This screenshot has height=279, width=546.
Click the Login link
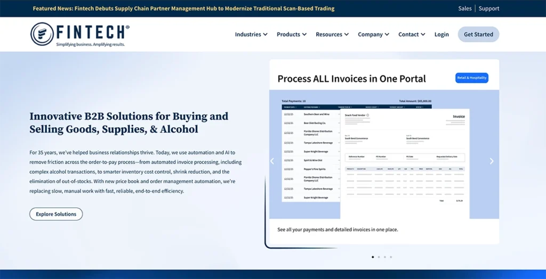pyautogui.click(x=441, y=35)
